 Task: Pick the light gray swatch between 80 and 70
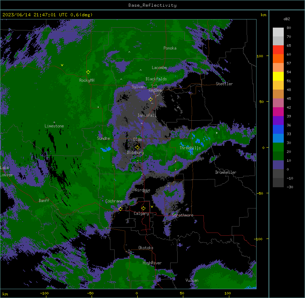[278, 32]
